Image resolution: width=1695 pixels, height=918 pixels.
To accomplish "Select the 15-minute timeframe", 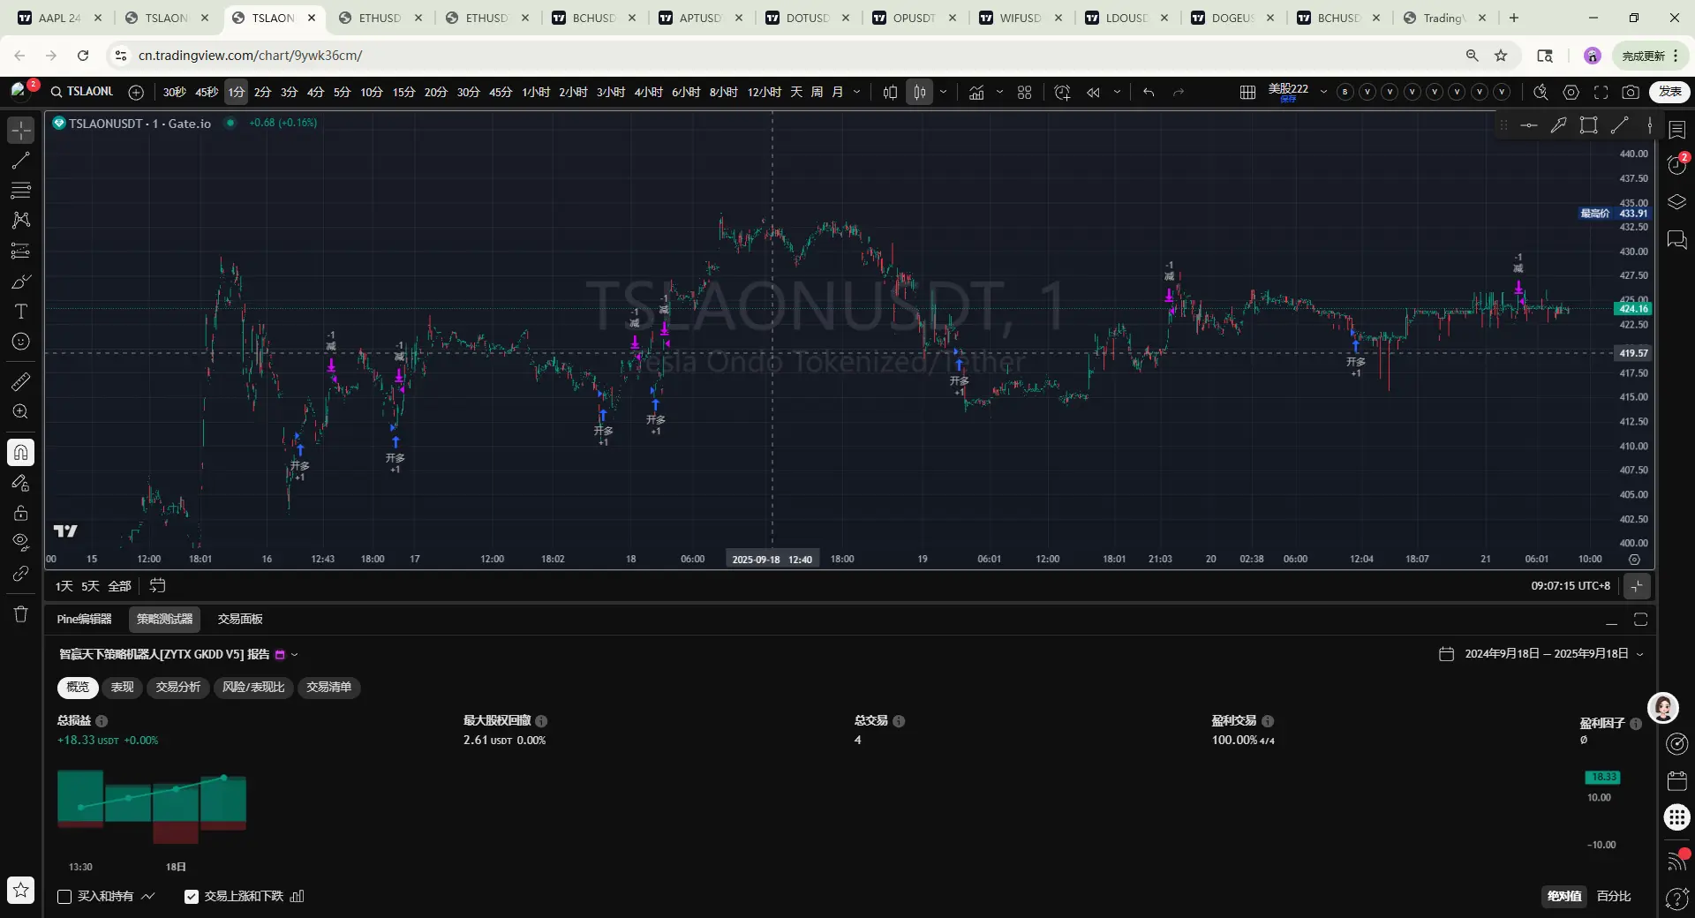I will pos(403,92).
